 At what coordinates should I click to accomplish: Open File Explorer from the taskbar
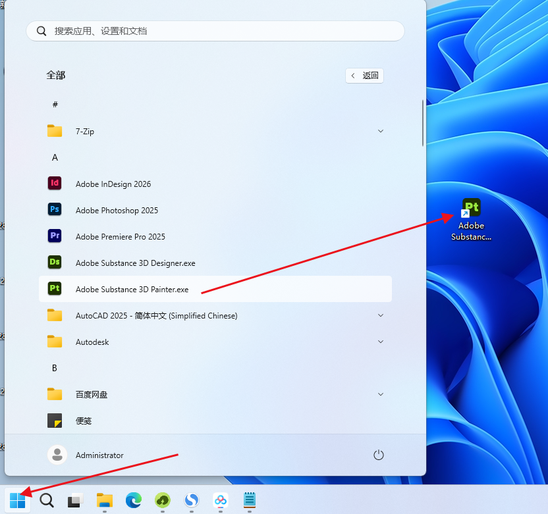click(105, 500)
